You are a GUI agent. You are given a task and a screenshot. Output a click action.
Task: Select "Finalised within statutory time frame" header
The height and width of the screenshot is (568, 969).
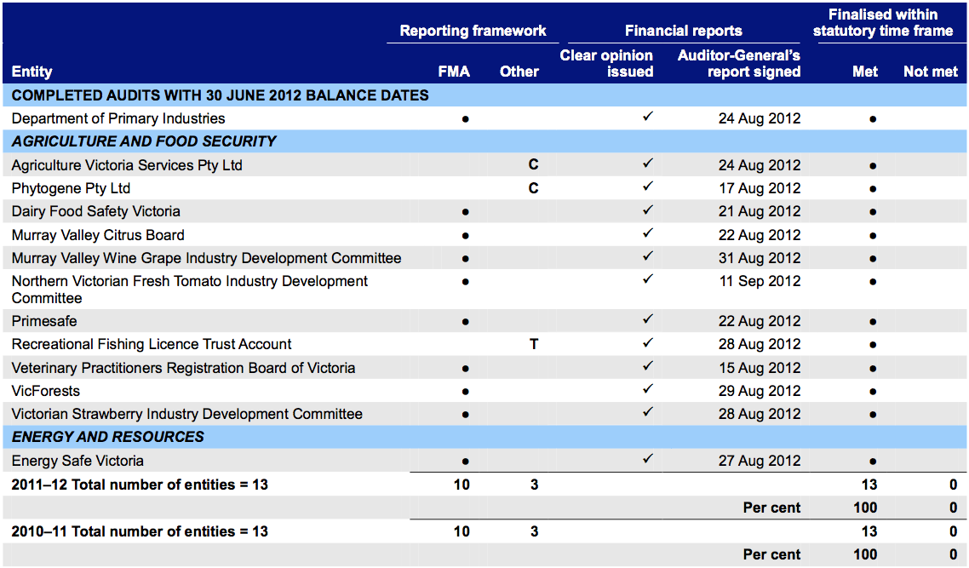883,23
